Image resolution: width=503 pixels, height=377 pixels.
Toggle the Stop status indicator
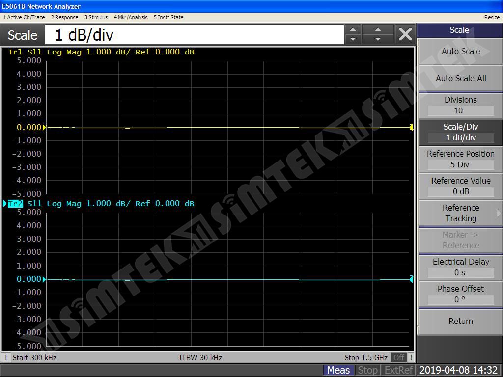367,370
